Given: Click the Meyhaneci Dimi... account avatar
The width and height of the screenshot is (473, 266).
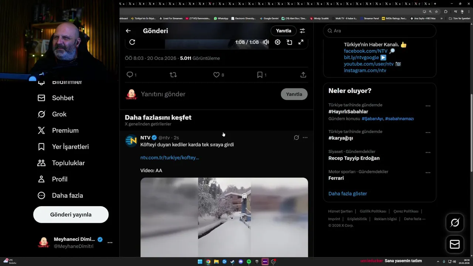Looking at the screenshot, I should point(44,243).
